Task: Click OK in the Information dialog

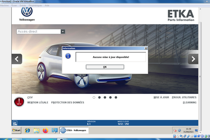Action: coord(105,67)
